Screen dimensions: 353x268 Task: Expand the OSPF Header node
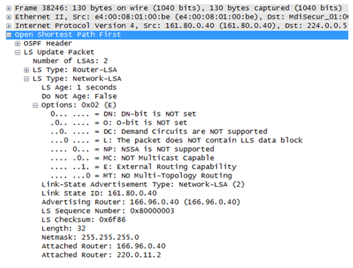click(18, 44)
